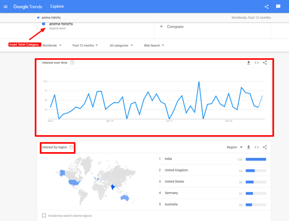
Task: Click embed icon for Interest by region
Action: 257,147
